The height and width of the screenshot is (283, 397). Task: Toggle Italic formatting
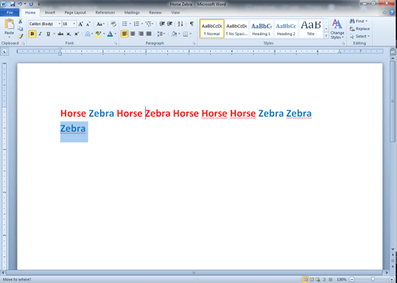(x=40, y=34)
